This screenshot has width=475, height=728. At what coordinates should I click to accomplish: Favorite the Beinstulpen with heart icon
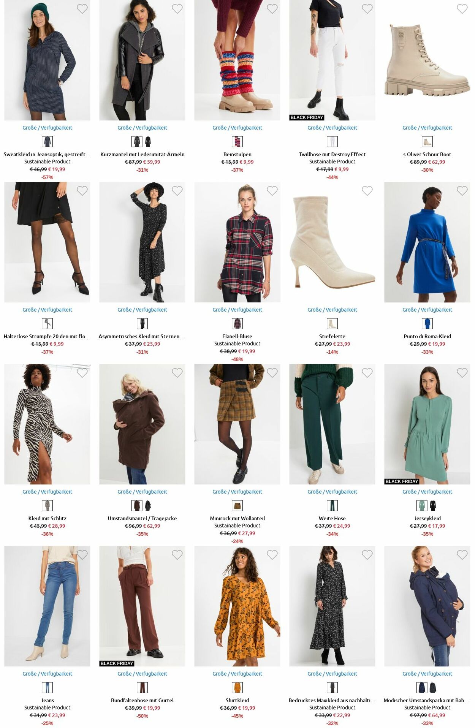pos(272,9)
